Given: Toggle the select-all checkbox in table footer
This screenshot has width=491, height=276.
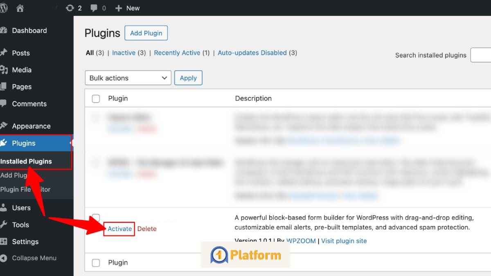Looking at the screenshot, I should [x=96, y=263].
